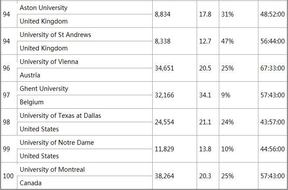The width and height of the screenshot is (288, 190).
Task: Select the Austria country cell
Action: click(30, 75)
